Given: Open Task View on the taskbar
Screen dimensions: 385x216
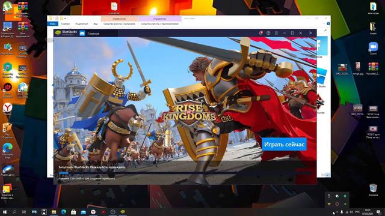Looking at the screenshot, I should [x=24, y=212].
